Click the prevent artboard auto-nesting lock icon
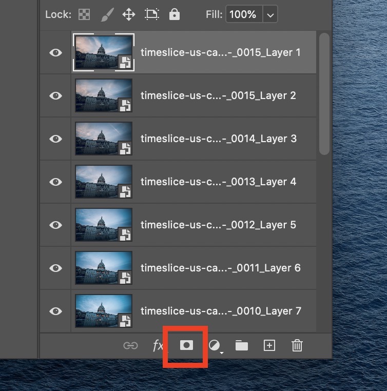Image resolution: width=387 pixels, height=391 pixels. point(152,14)
